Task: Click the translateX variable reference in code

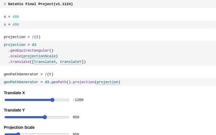Action: [45, 62]
